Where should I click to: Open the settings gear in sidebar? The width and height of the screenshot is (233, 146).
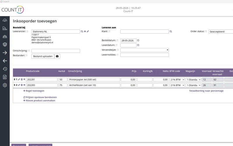(5, 85)
